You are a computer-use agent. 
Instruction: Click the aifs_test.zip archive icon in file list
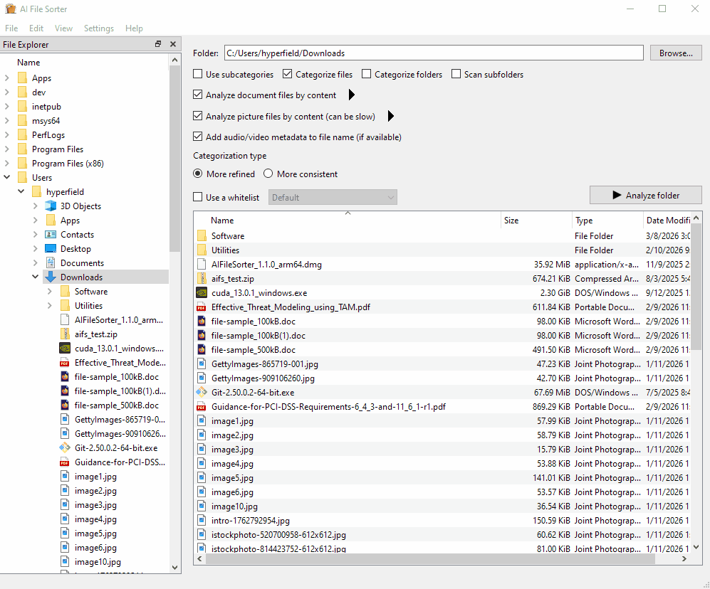click(x=202, y=279)
